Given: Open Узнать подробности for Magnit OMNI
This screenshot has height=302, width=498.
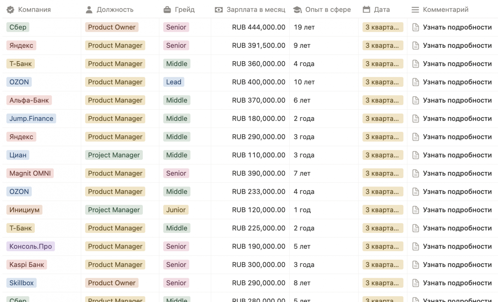Looking at the screenshot, I should pyautogui.click(x=457, y=174).
